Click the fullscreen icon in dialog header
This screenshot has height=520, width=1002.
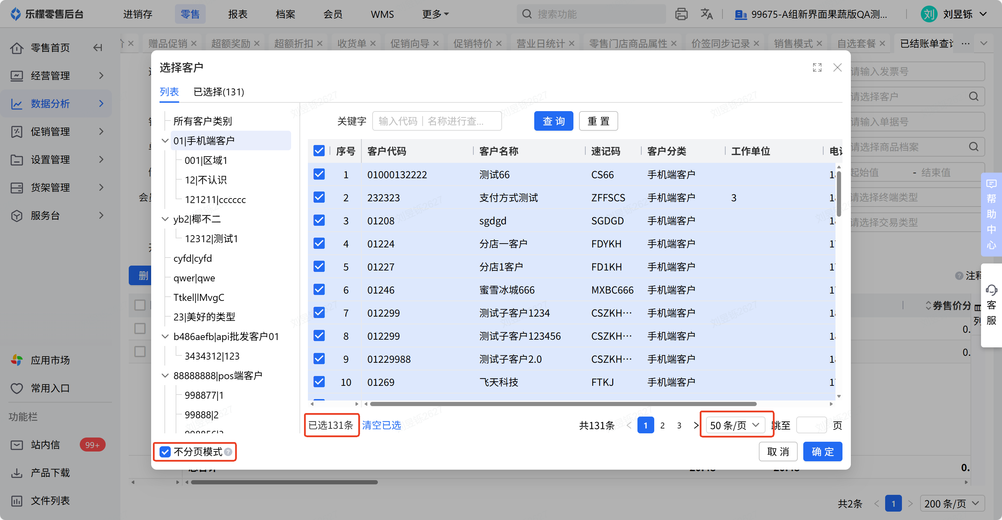coord(817,68)
